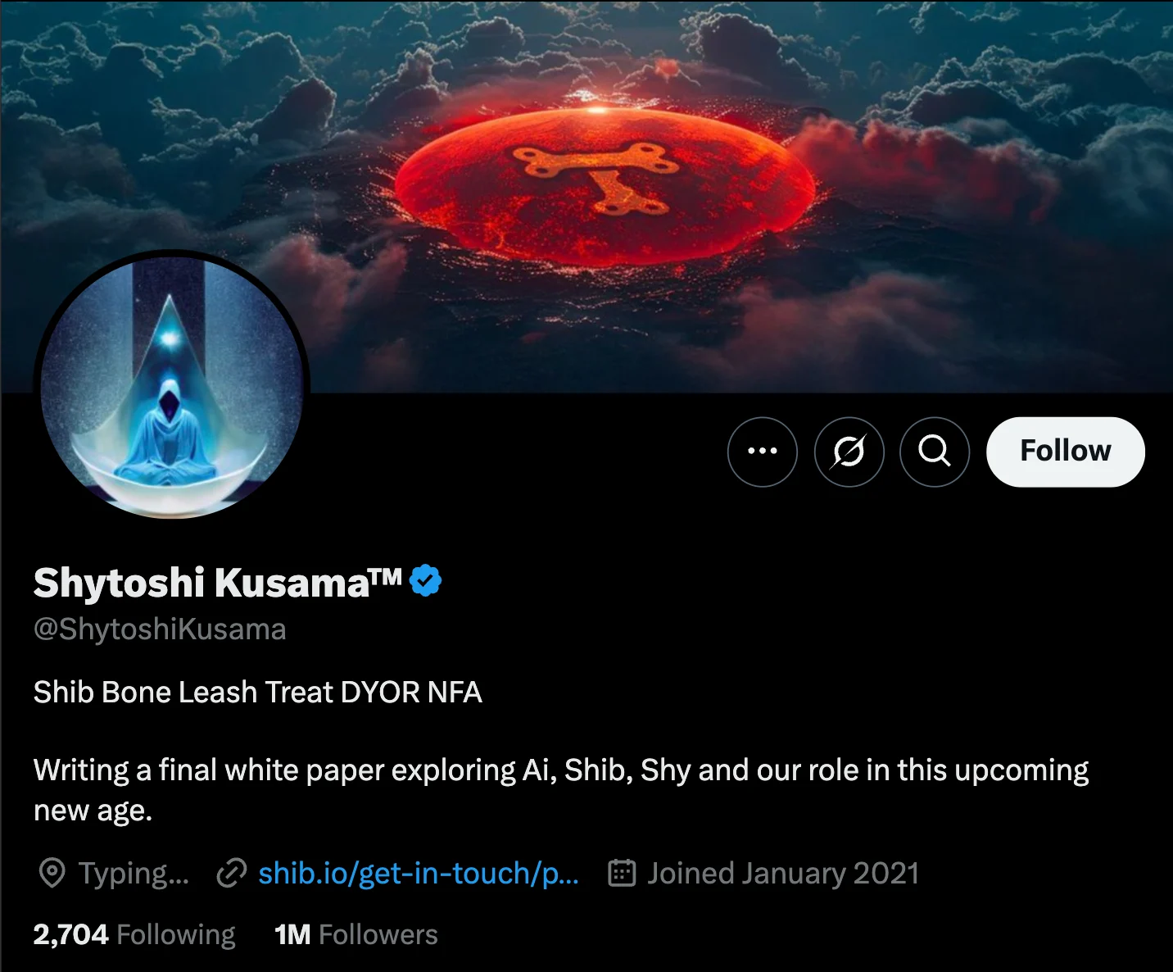Click the chain link icon beside shib.io
Viewport: 1173px width, 972px height.
(232, 874)
